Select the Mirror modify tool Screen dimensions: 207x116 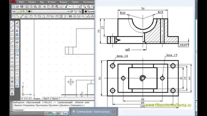pos(17,31)
